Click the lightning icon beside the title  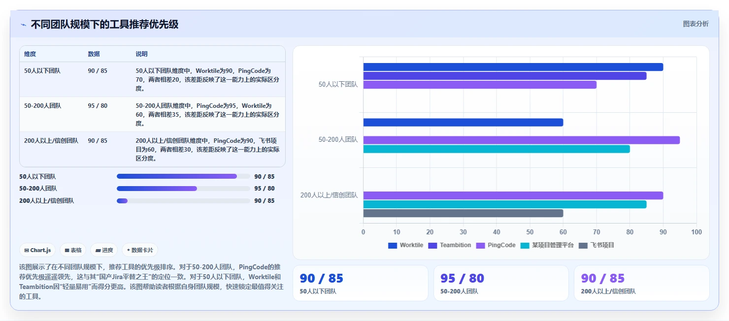pyautogui.click(x=24, y=25)
